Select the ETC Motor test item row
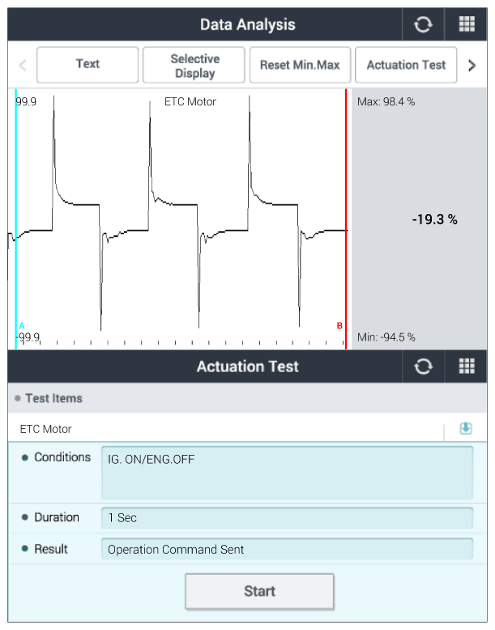The image size is (495, 630). (x=227, y=429)
